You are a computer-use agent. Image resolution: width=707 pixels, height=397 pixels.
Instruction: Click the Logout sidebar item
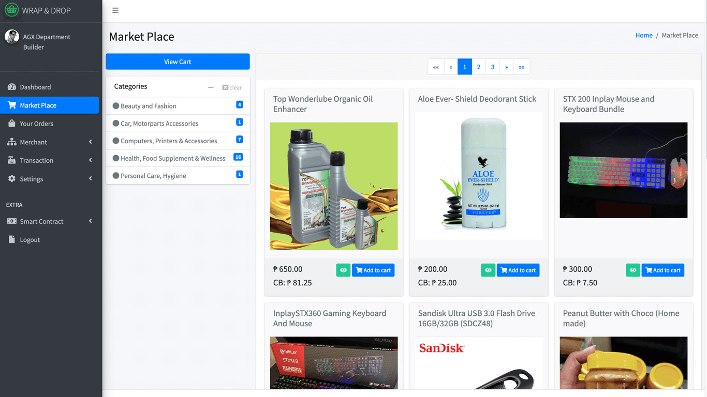click(30, 240)
